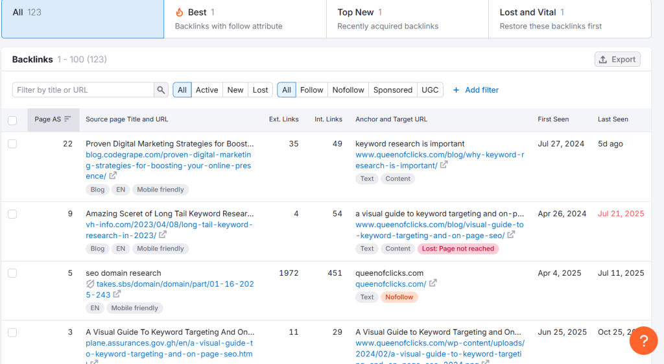This screenshot has width=664, height=364.
Task: Select the Sponsored link-type filter
Action: tap(392, 90)
